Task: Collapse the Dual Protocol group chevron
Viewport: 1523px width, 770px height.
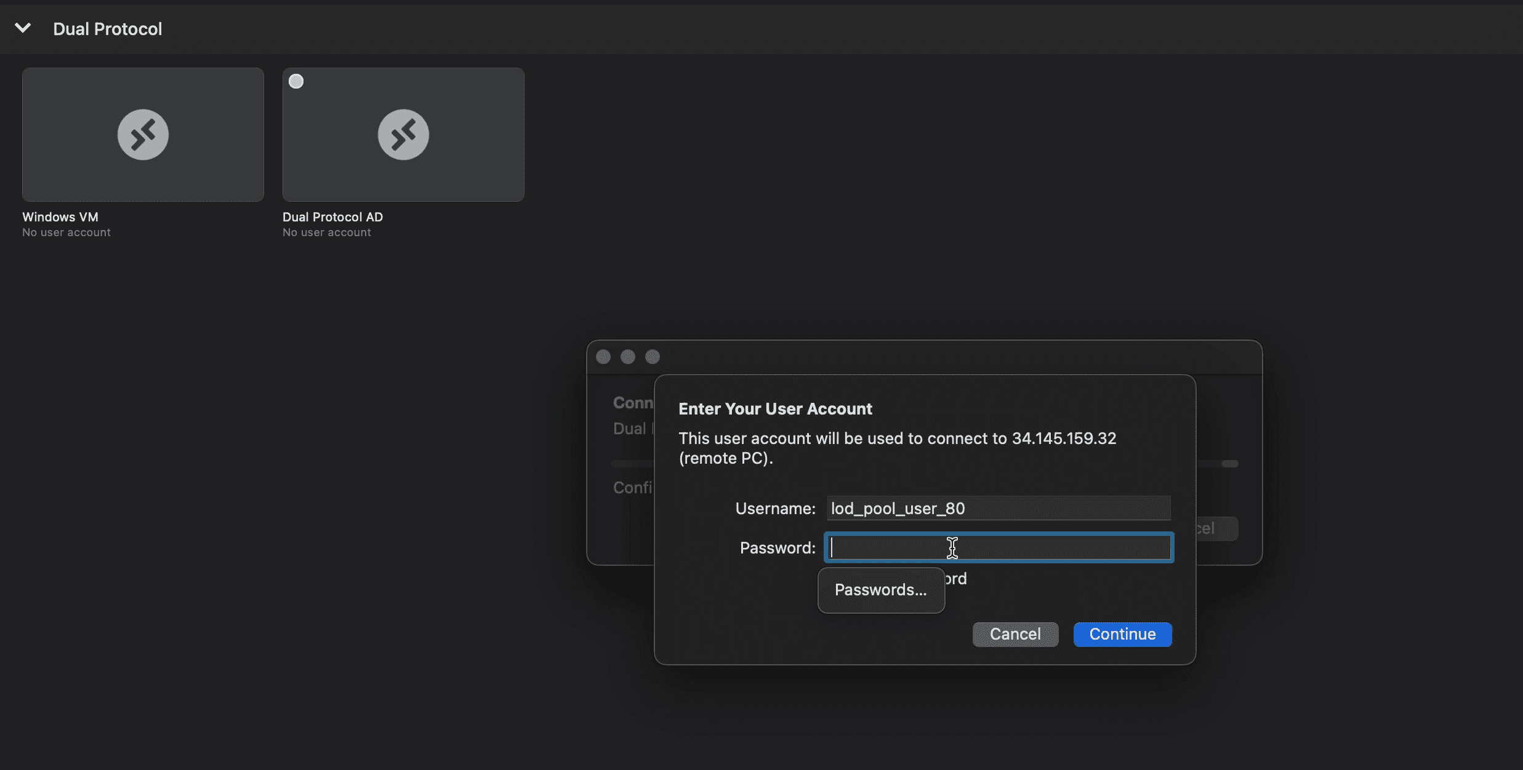Action: [23, 28]
